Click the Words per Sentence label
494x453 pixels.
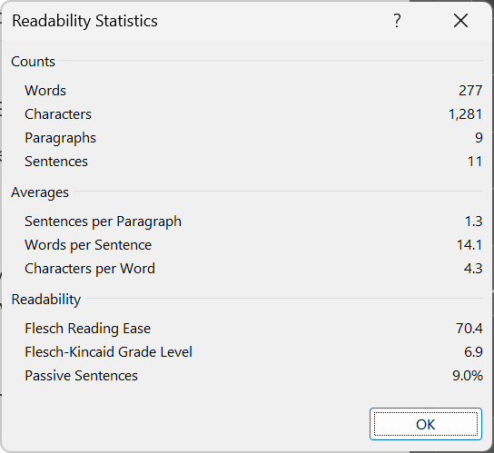tap(88, 245)
